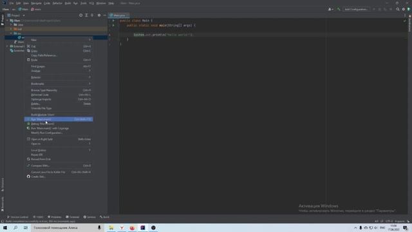Choose Cut in the context menu
This screenshot has width=412, height=232.
(59, 46)
